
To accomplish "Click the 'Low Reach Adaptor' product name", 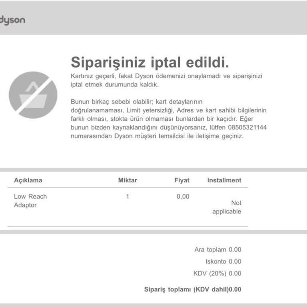I will pos(30,201).
